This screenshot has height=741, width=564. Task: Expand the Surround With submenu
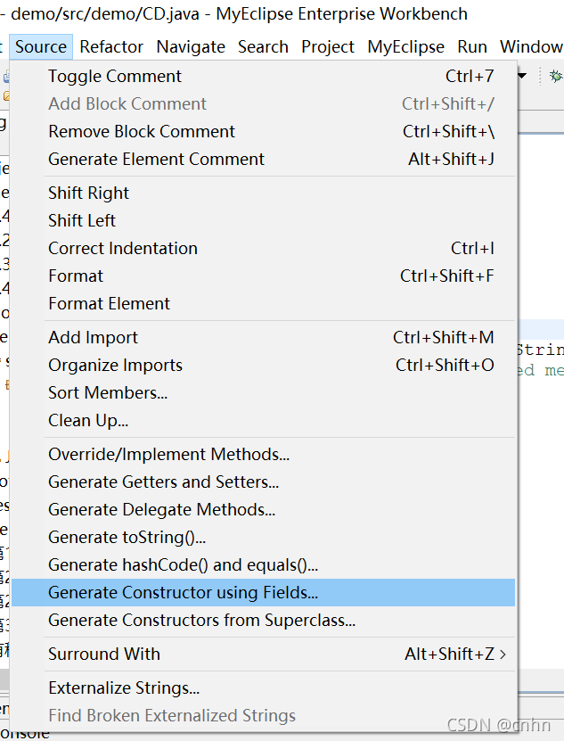(x=104, y=654)
